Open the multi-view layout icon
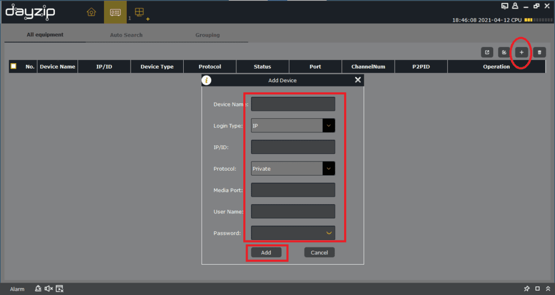Viewport: 555px width, 295px height. point(139,12)
